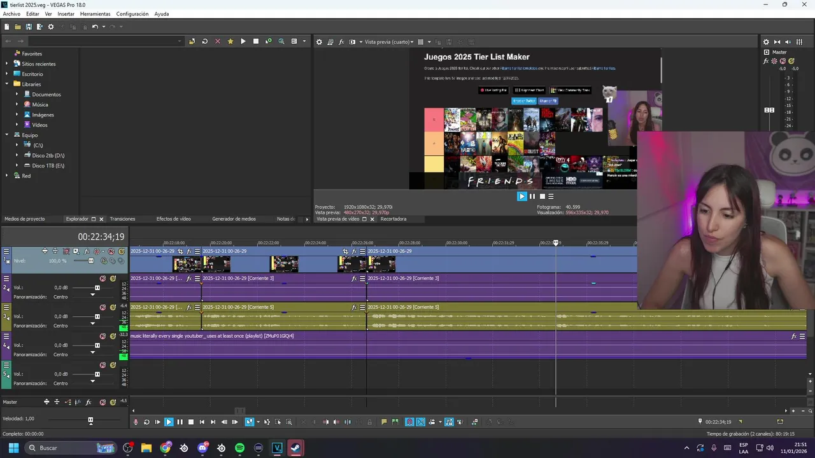The width and height of the screenshot is (815, 458).
Task: Open the Archivo menu
Action: point(11,14)
